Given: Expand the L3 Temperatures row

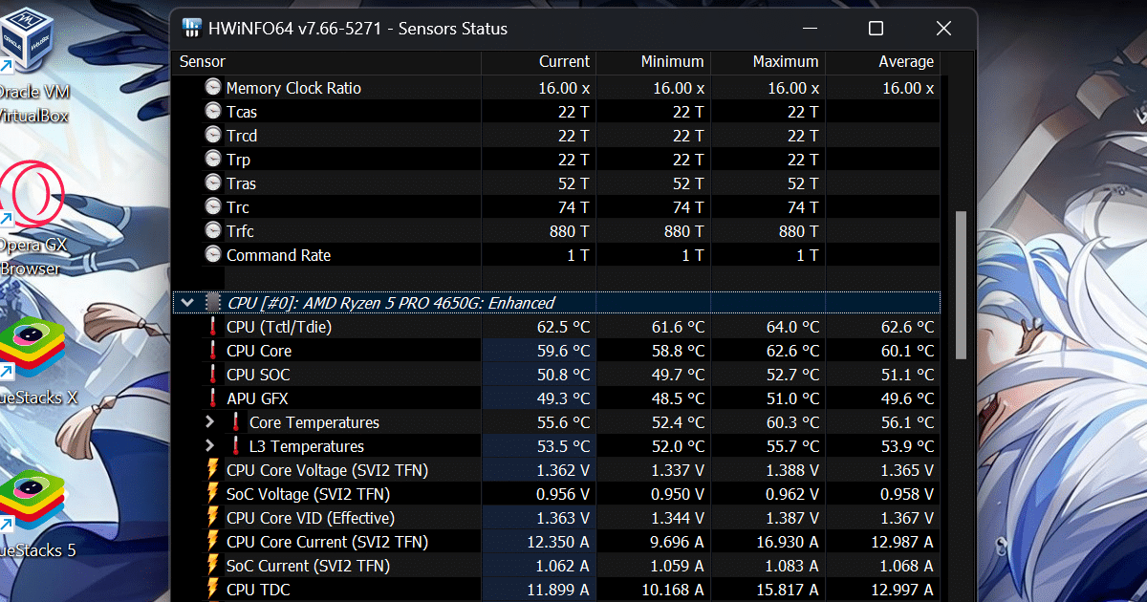Looking at the screenshot, I should click(x=210, y=446).
